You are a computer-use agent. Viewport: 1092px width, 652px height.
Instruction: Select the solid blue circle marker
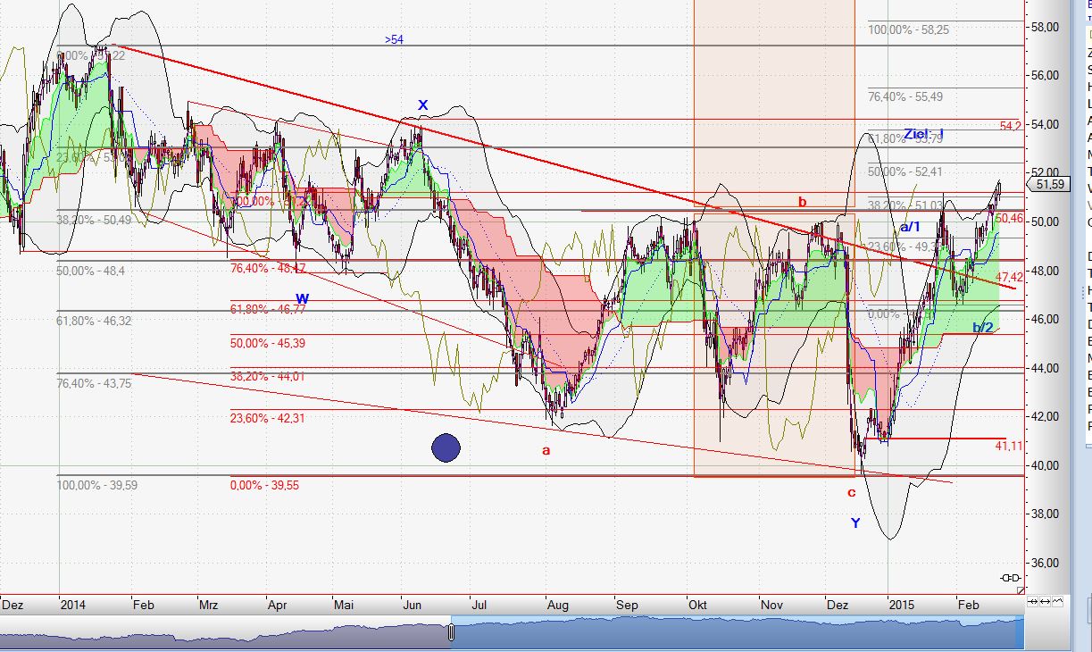point(445,447)
